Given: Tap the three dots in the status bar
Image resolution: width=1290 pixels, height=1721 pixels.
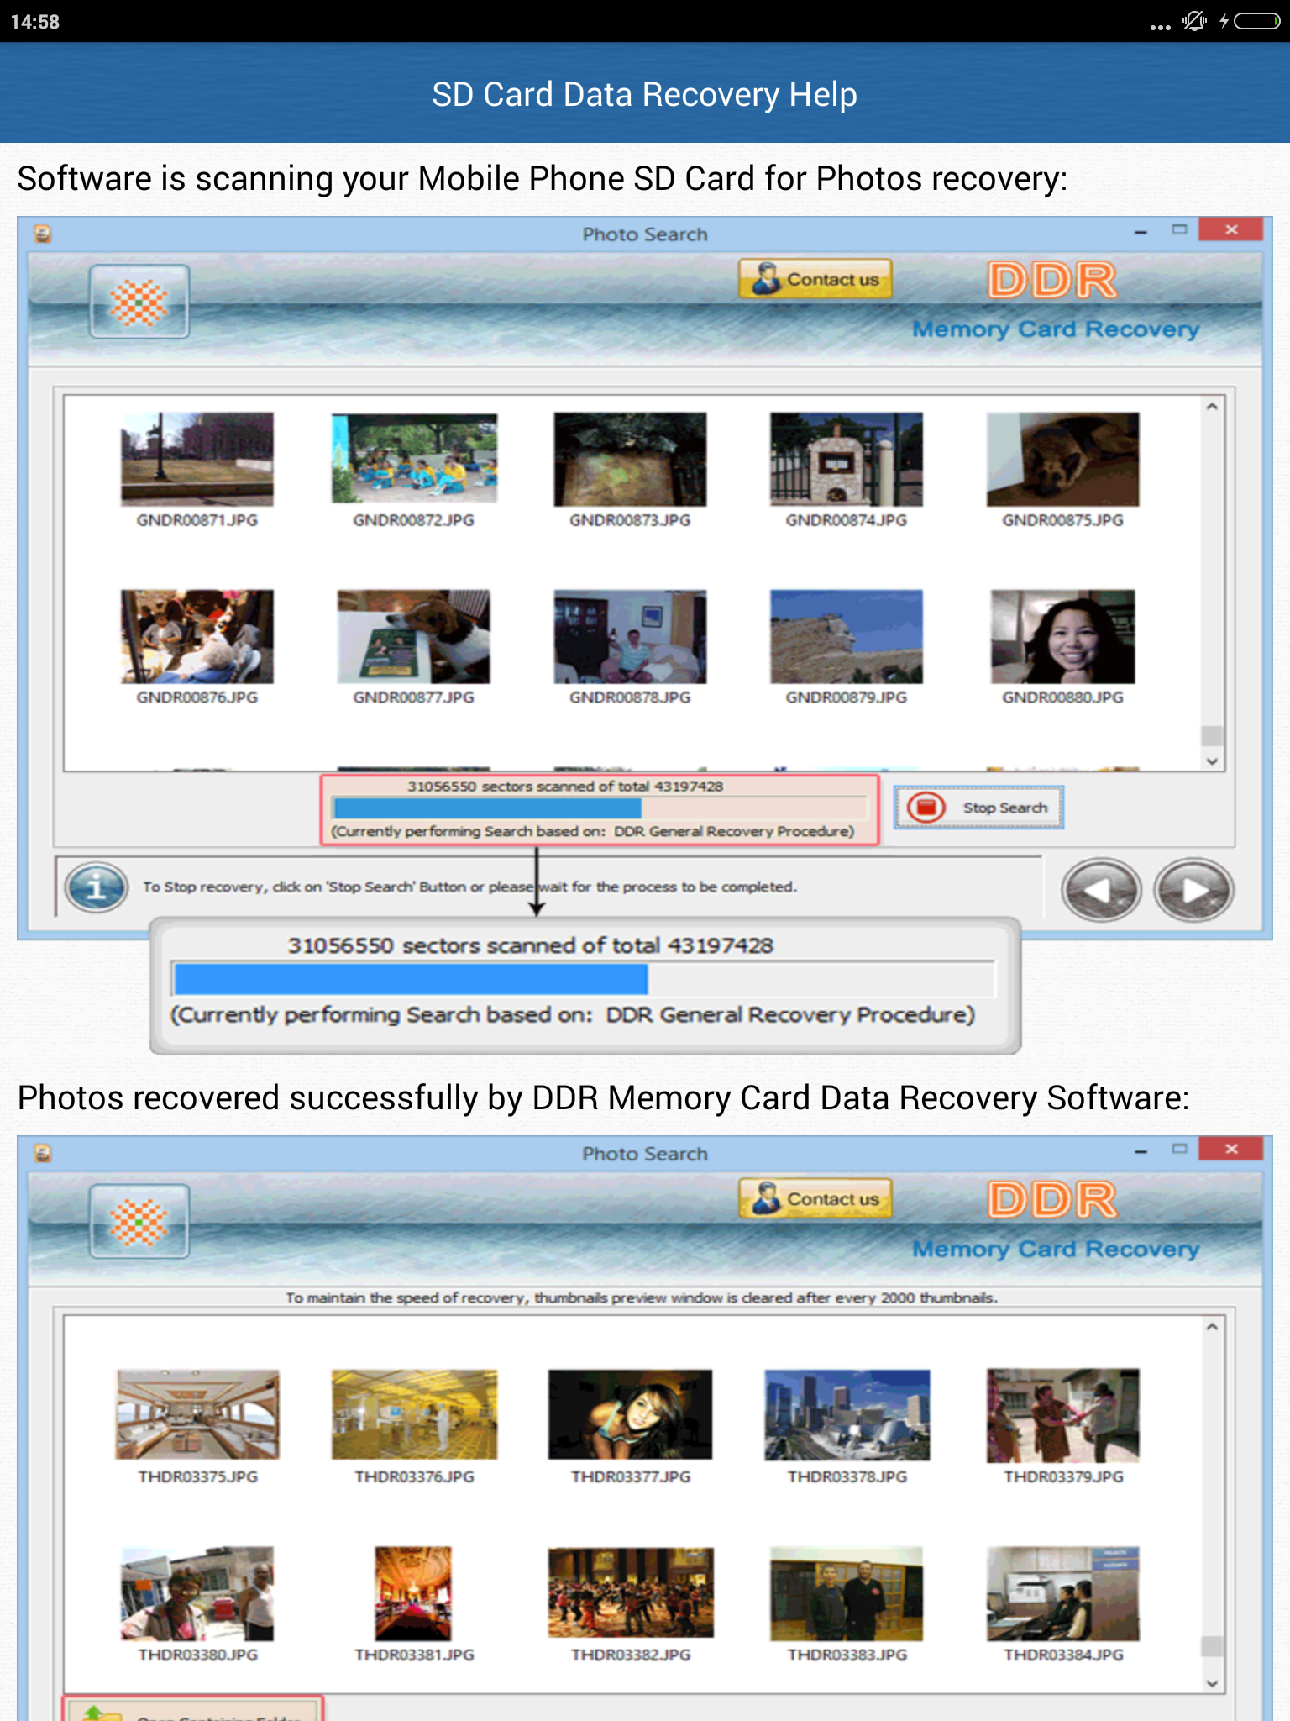Looking at the screenshot, I should (1160, 26).
